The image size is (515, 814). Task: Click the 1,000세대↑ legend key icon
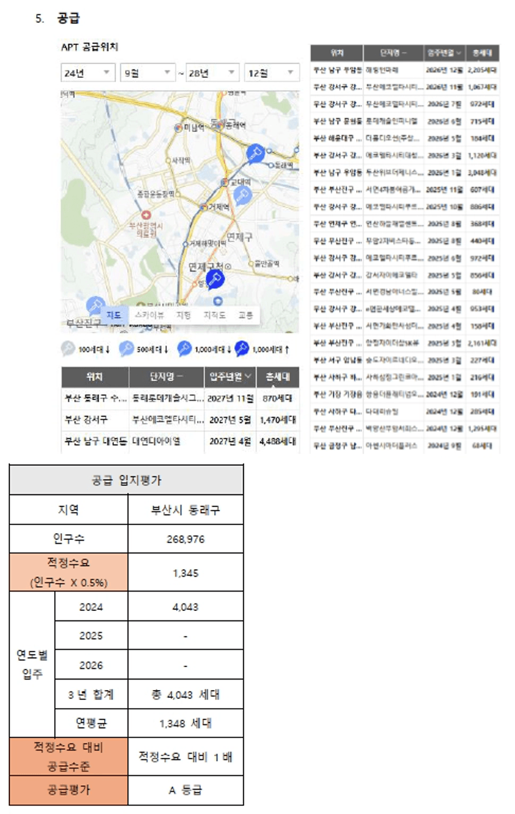pyautogui.click(x=243, y=349)
